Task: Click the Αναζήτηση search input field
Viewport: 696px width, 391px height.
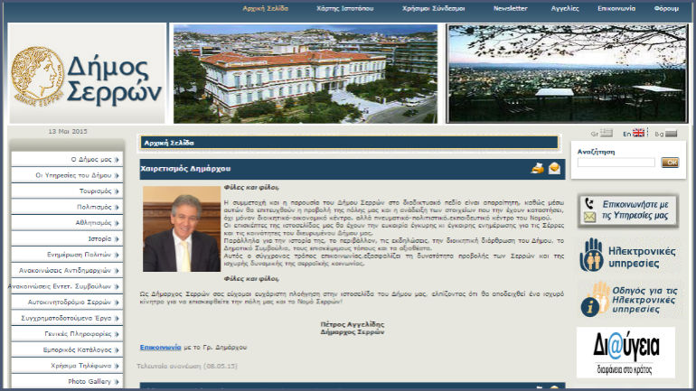Action: pyautogui.click(x=616, y=163)
